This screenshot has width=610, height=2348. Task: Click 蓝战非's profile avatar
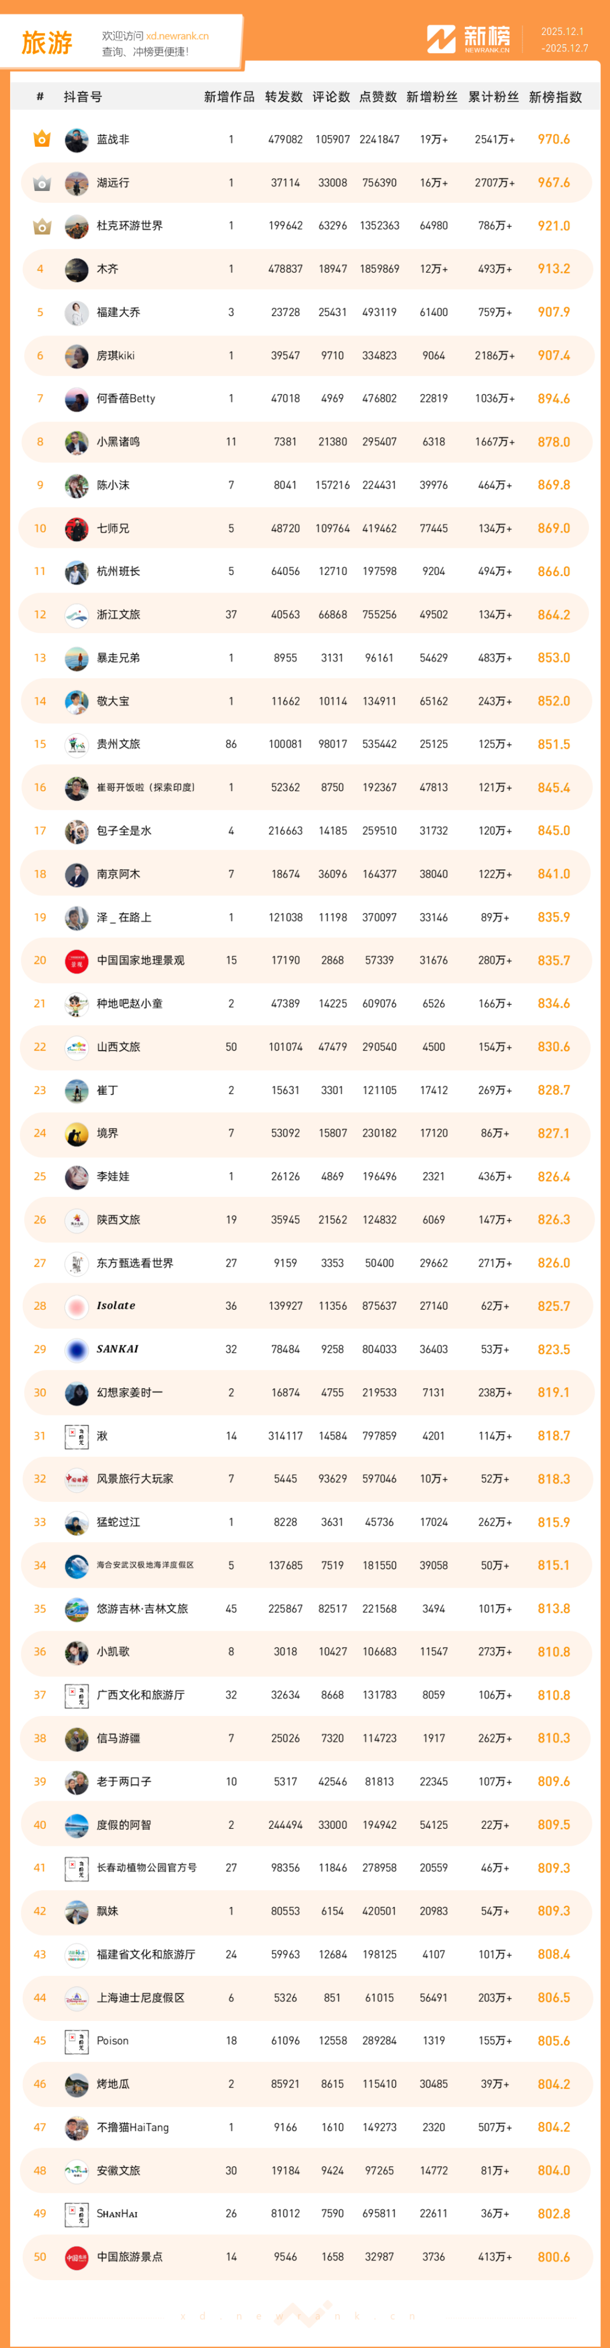(77, 140)
